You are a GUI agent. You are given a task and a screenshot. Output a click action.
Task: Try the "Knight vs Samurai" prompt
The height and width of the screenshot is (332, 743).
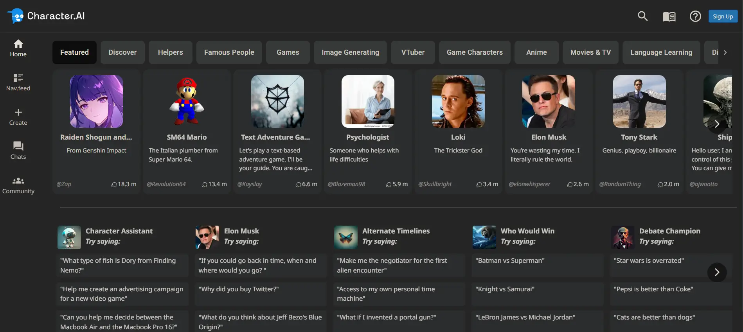538,294
